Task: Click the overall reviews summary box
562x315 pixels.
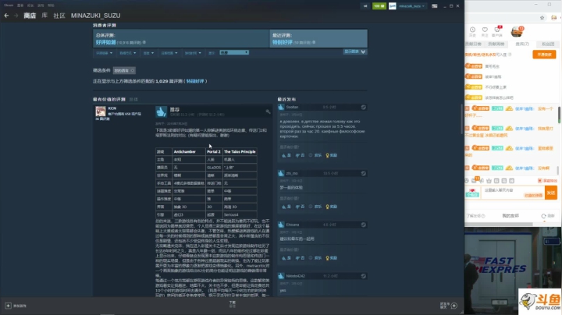Action: (x=181, y=39)
